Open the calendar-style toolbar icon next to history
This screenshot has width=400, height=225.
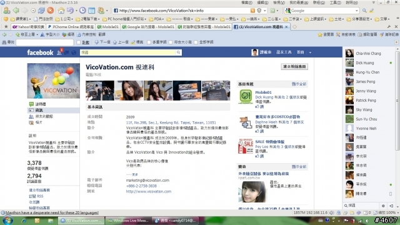click(92, 11)
